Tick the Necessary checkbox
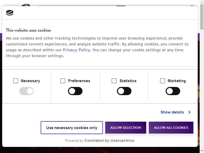 point(16,81)
